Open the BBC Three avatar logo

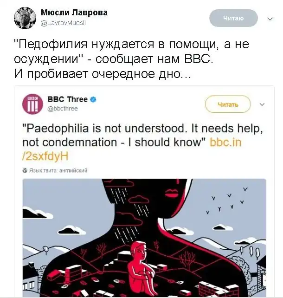(x=32, y=104)
